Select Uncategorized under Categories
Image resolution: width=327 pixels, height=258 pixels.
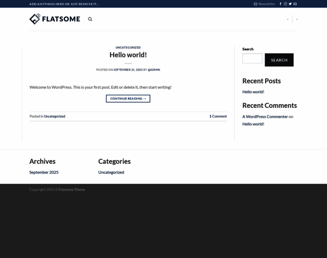(111, 172)
